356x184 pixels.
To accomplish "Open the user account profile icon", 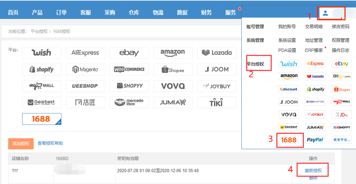I will (x=325, y=13).
